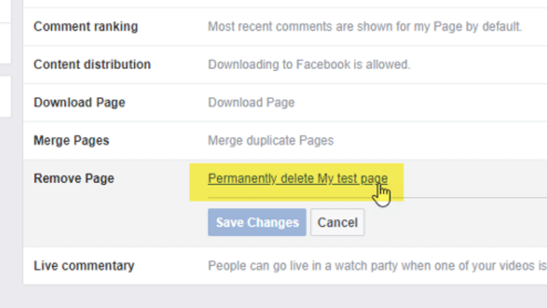Cancel the Remove Page edit
547x308 pixels.
coord(337,223)
